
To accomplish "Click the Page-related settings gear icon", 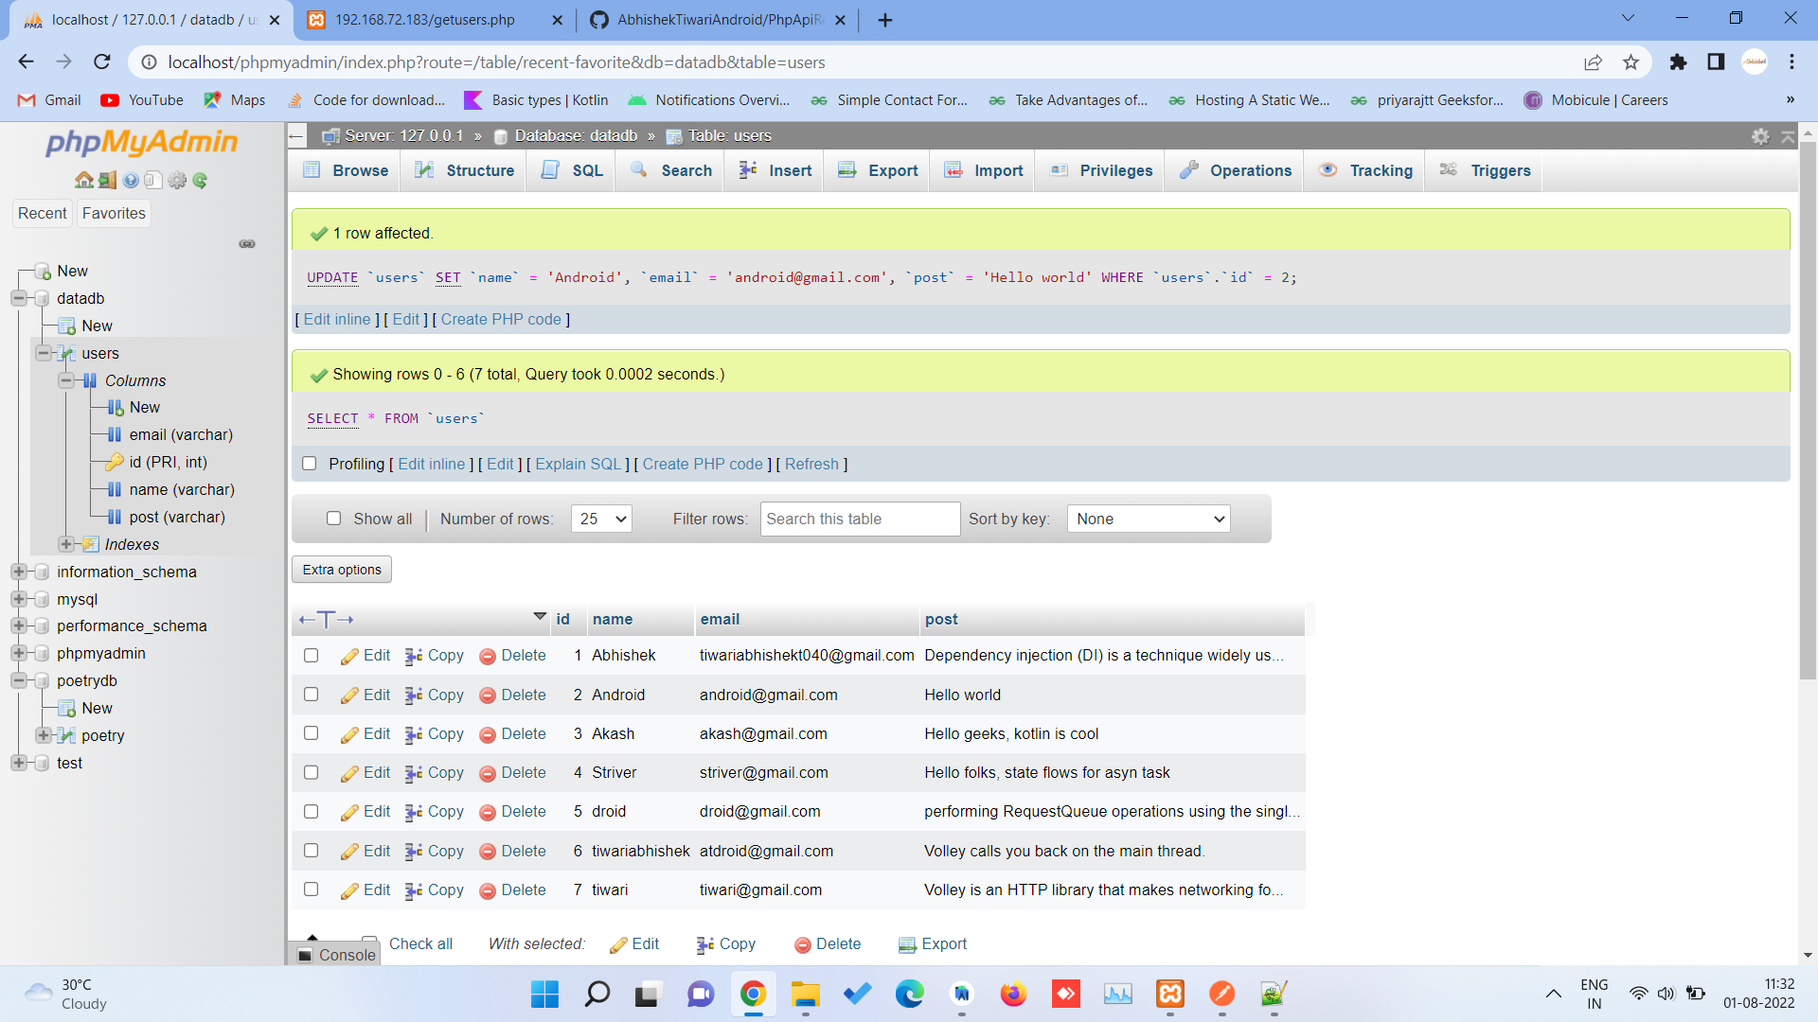I will click(x=1760, y=136).
